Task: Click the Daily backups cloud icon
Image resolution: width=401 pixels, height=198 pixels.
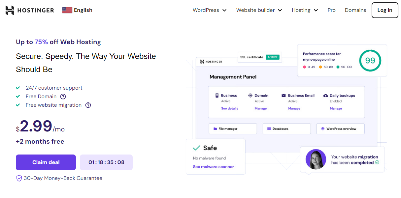Action: [x=326, y=96]
